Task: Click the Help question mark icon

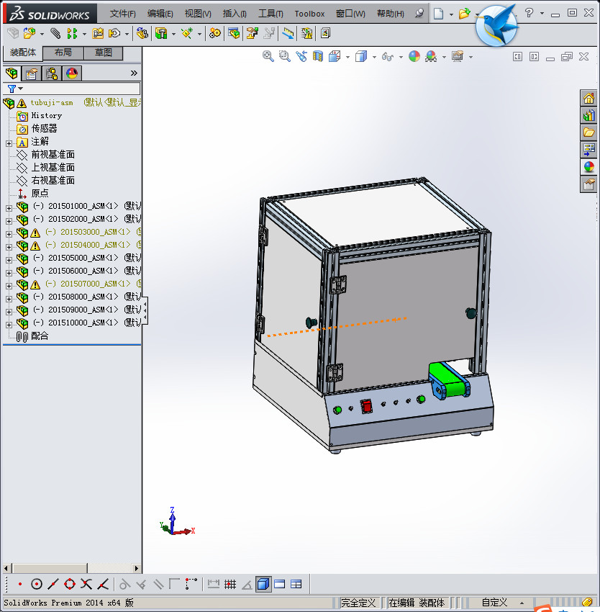Action: 529,13
